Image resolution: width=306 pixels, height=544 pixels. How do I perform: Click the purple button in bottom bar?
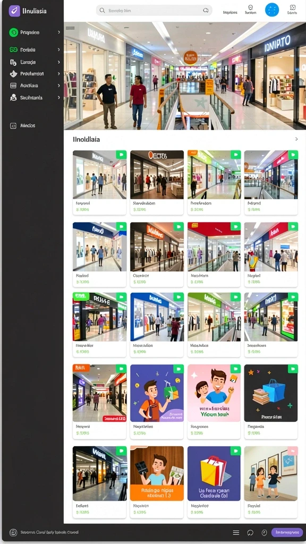[x=287, y=532]
